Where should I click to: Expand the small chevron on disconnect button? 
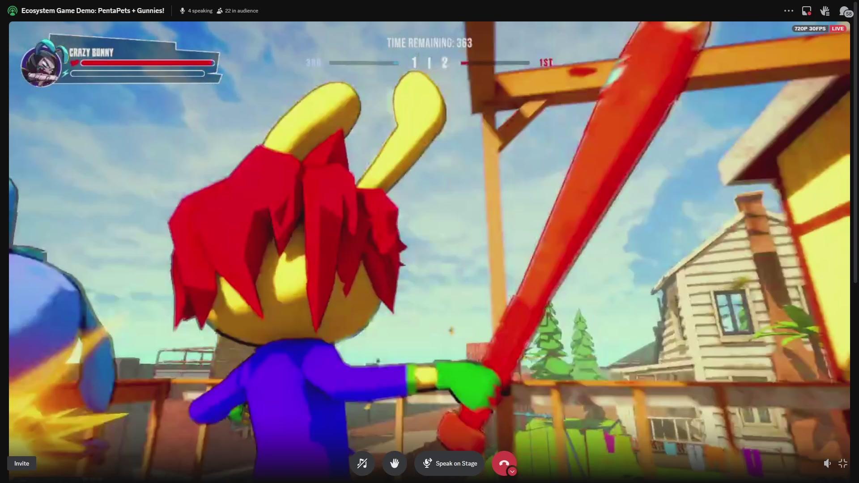(x=512, y=471)
